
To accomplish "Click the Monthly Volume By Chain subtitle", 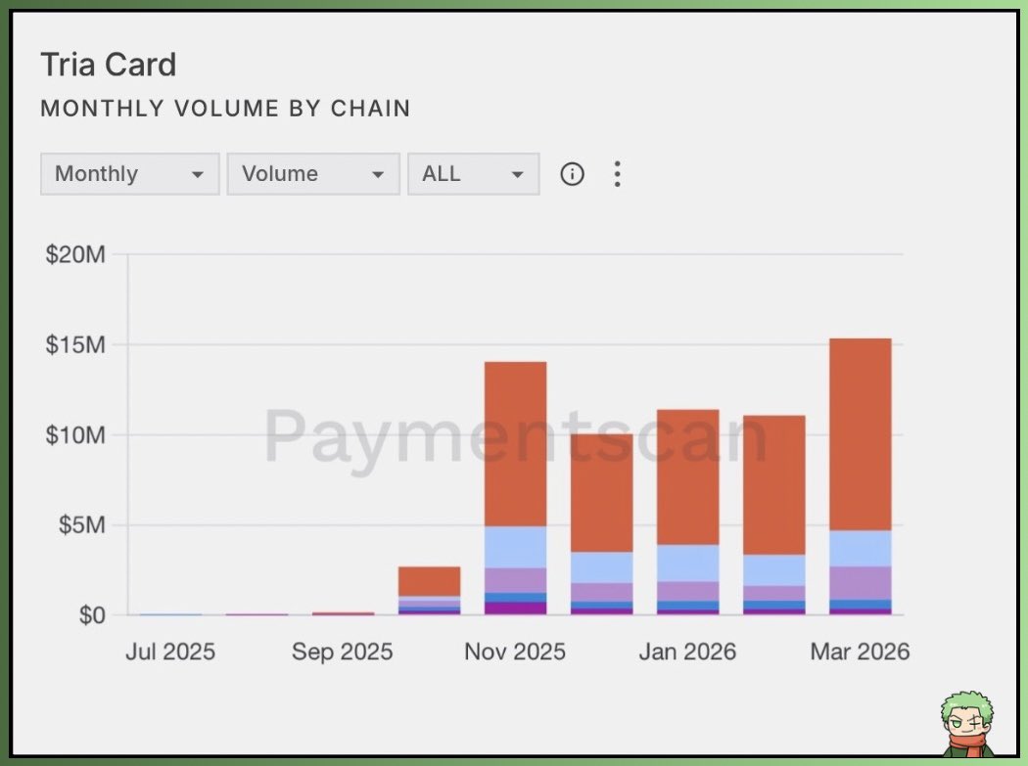I will tap(225, 109).
